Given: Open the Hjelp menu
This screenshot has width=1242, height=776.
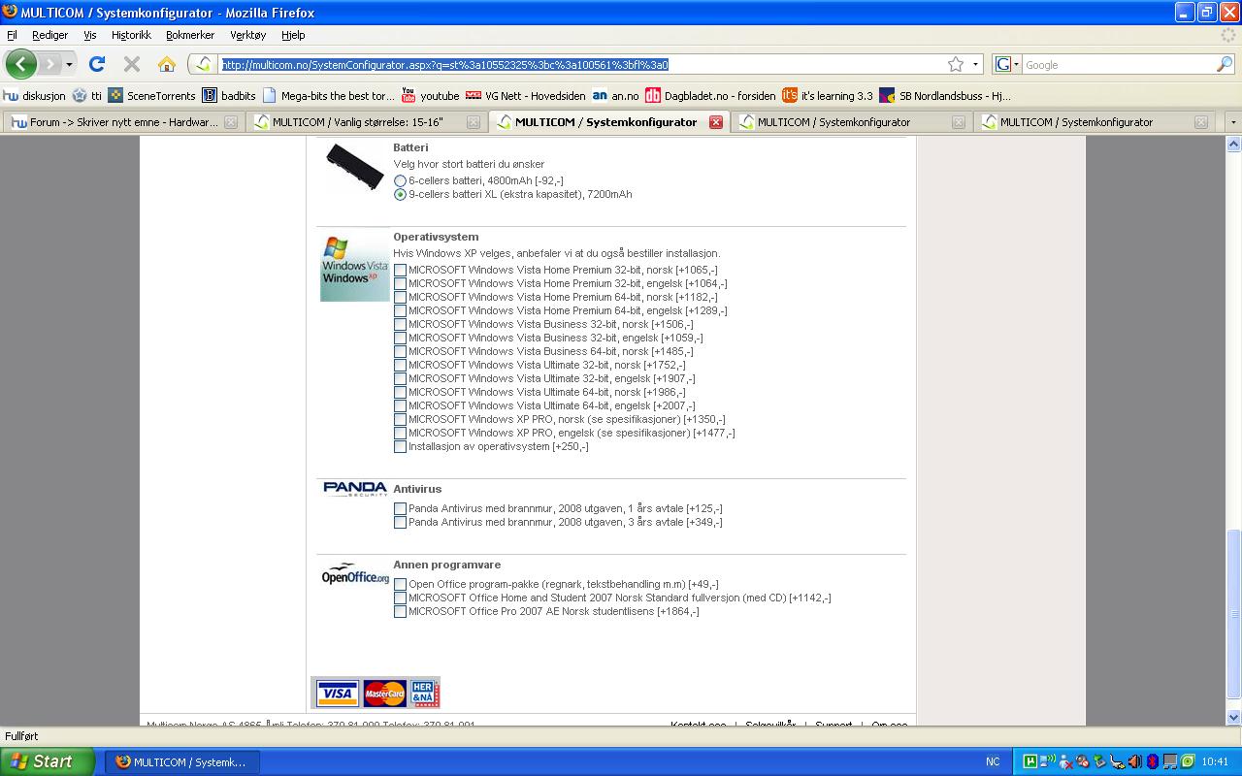Looking at the screenshot, I should 293,35.
